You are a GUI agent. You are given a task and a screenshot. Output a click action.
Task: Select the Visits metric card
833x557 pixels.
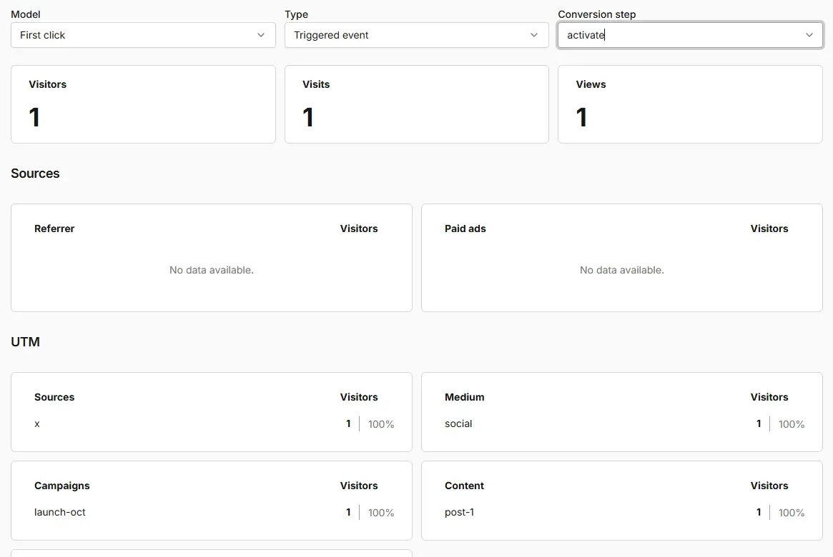(x=416, y=104)
